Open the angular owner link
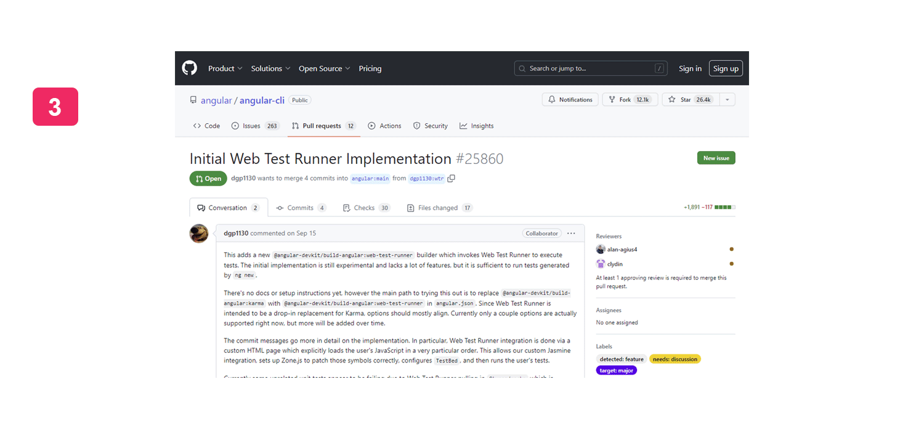The image size is (924, 429). [216, 100]
